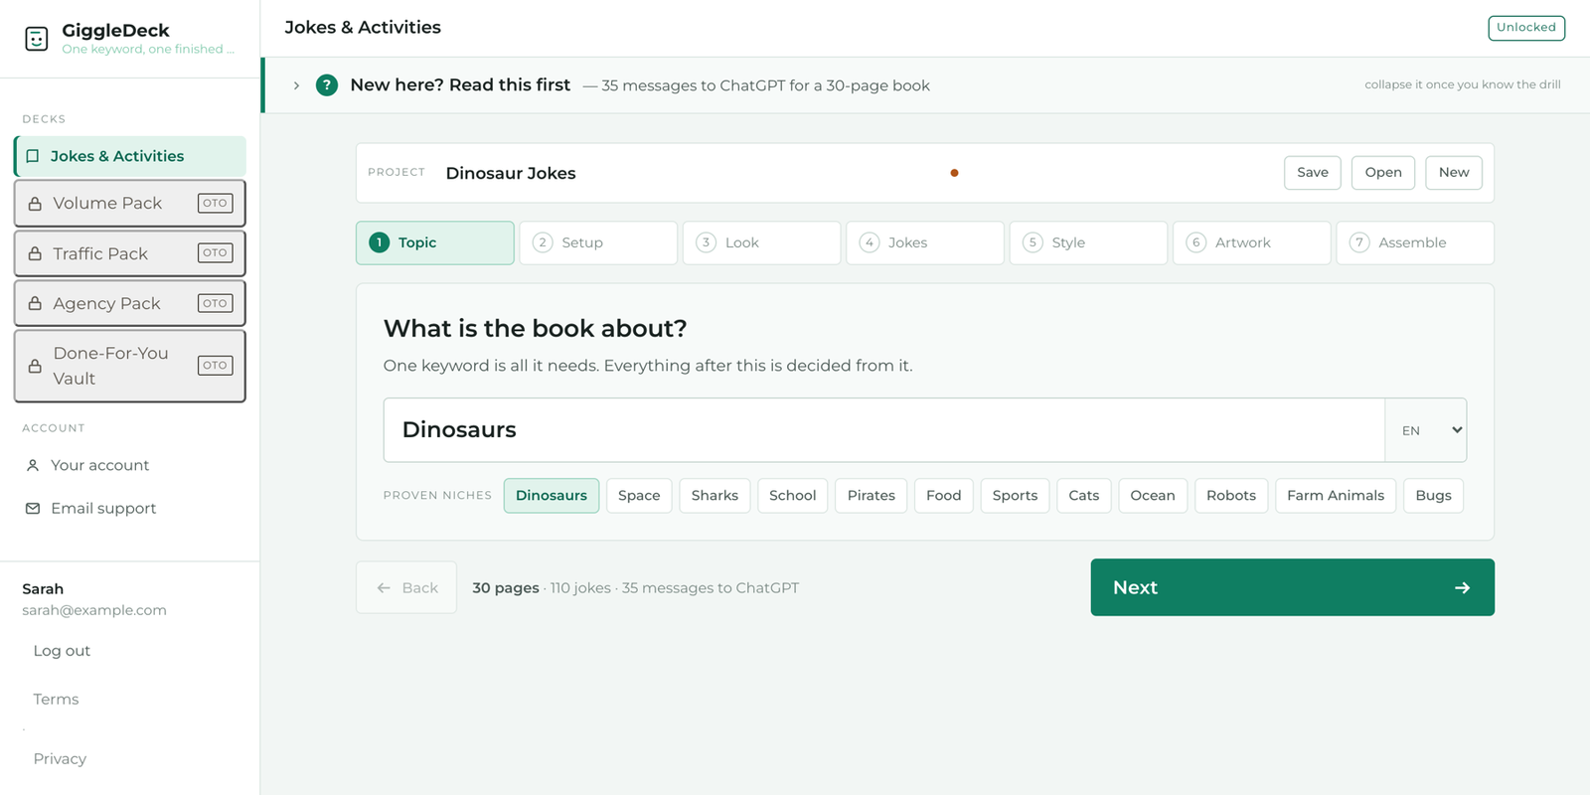
Task: Log out of Sarah's account
Action: [x=62, y=651]
